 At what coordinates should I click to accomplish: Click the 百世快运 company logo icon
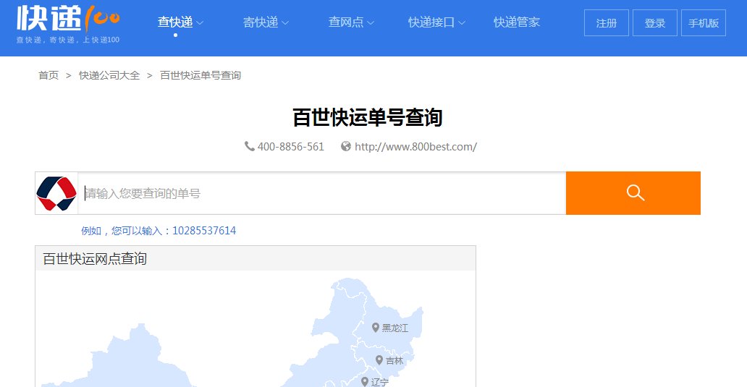coord(56,193)
